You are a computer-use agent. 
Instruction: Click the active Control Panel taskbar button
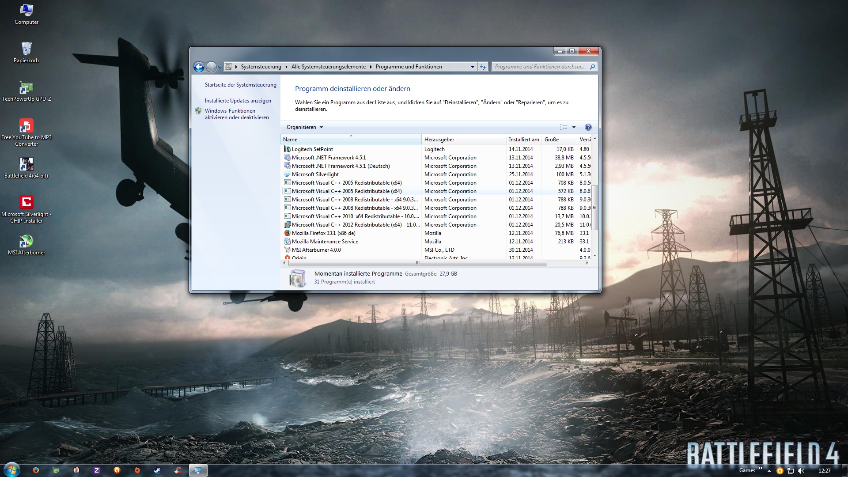198,470
